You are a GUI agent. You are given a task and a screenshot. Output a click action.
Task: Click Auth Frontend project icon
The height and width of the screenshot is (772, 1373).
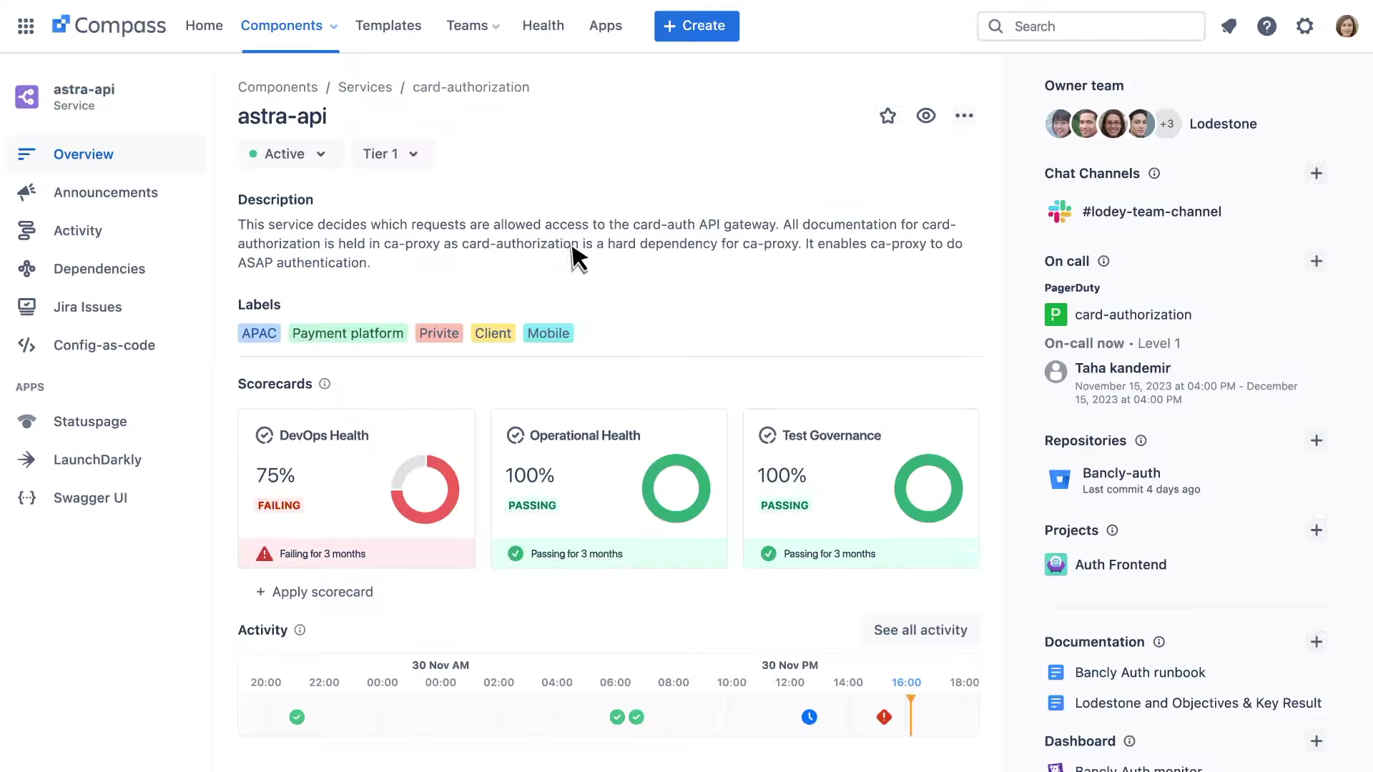[x=1055, y=565]
